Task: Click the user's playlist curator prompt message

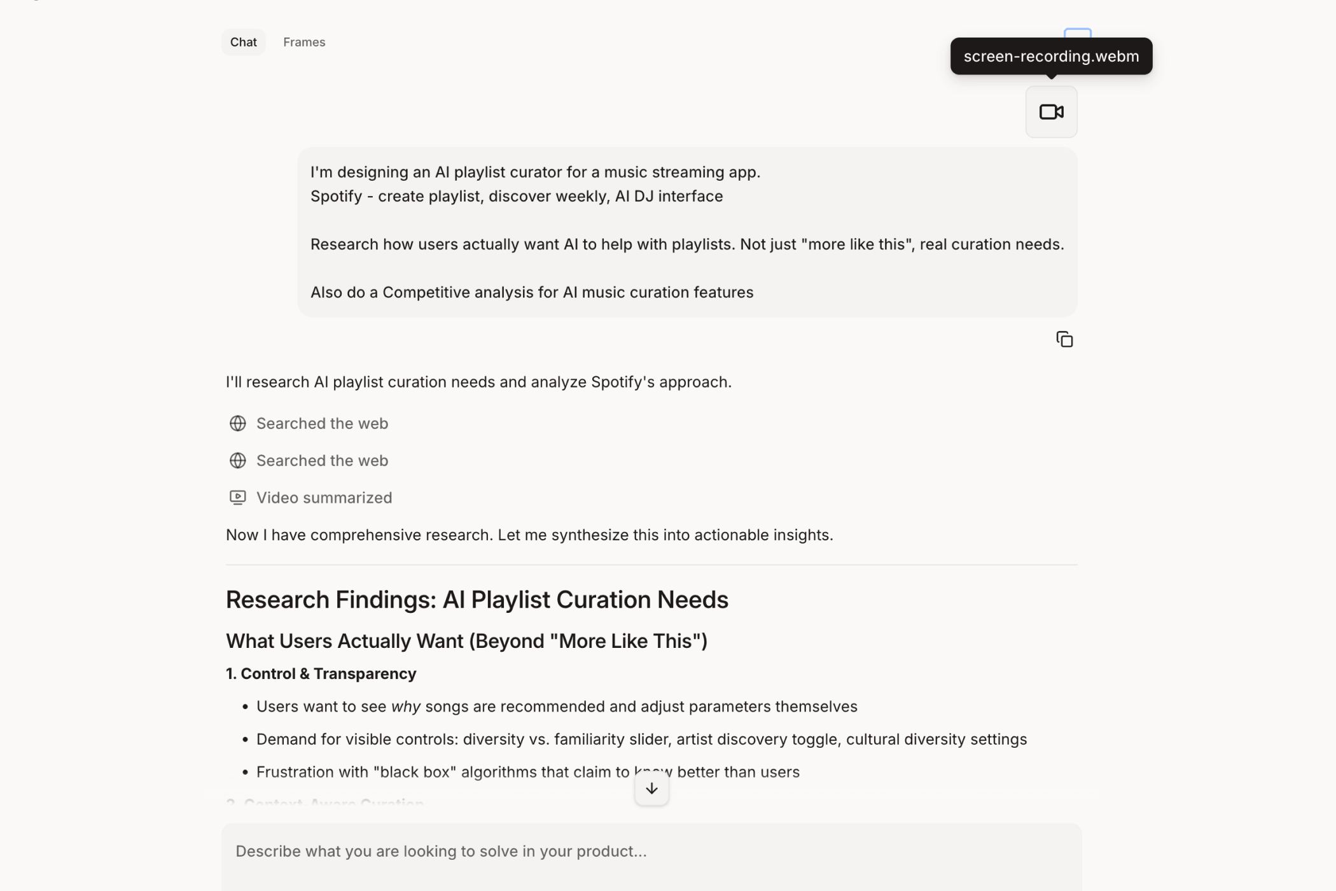Action: pyautogui.click(x=686, y=232)
